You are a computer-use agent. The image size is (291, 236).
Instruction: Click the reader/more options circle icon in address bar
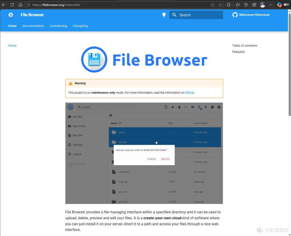(213, 5)
